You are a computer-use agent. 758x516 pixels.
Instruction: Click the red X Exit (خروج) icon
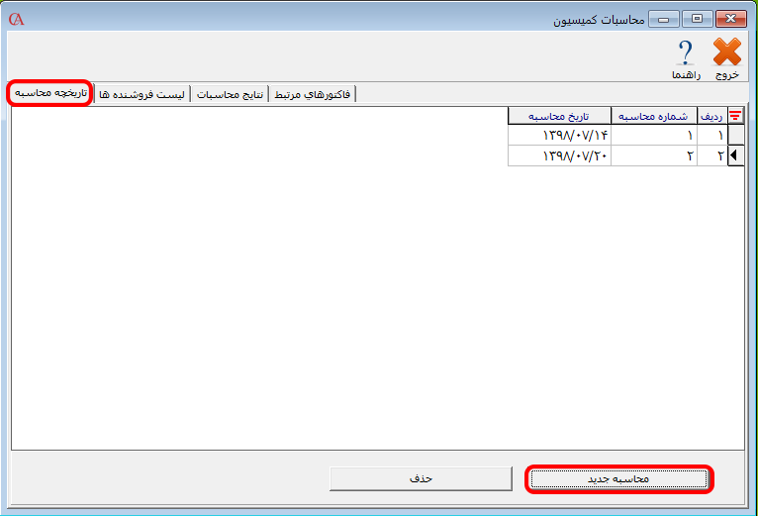coord(727,54)
